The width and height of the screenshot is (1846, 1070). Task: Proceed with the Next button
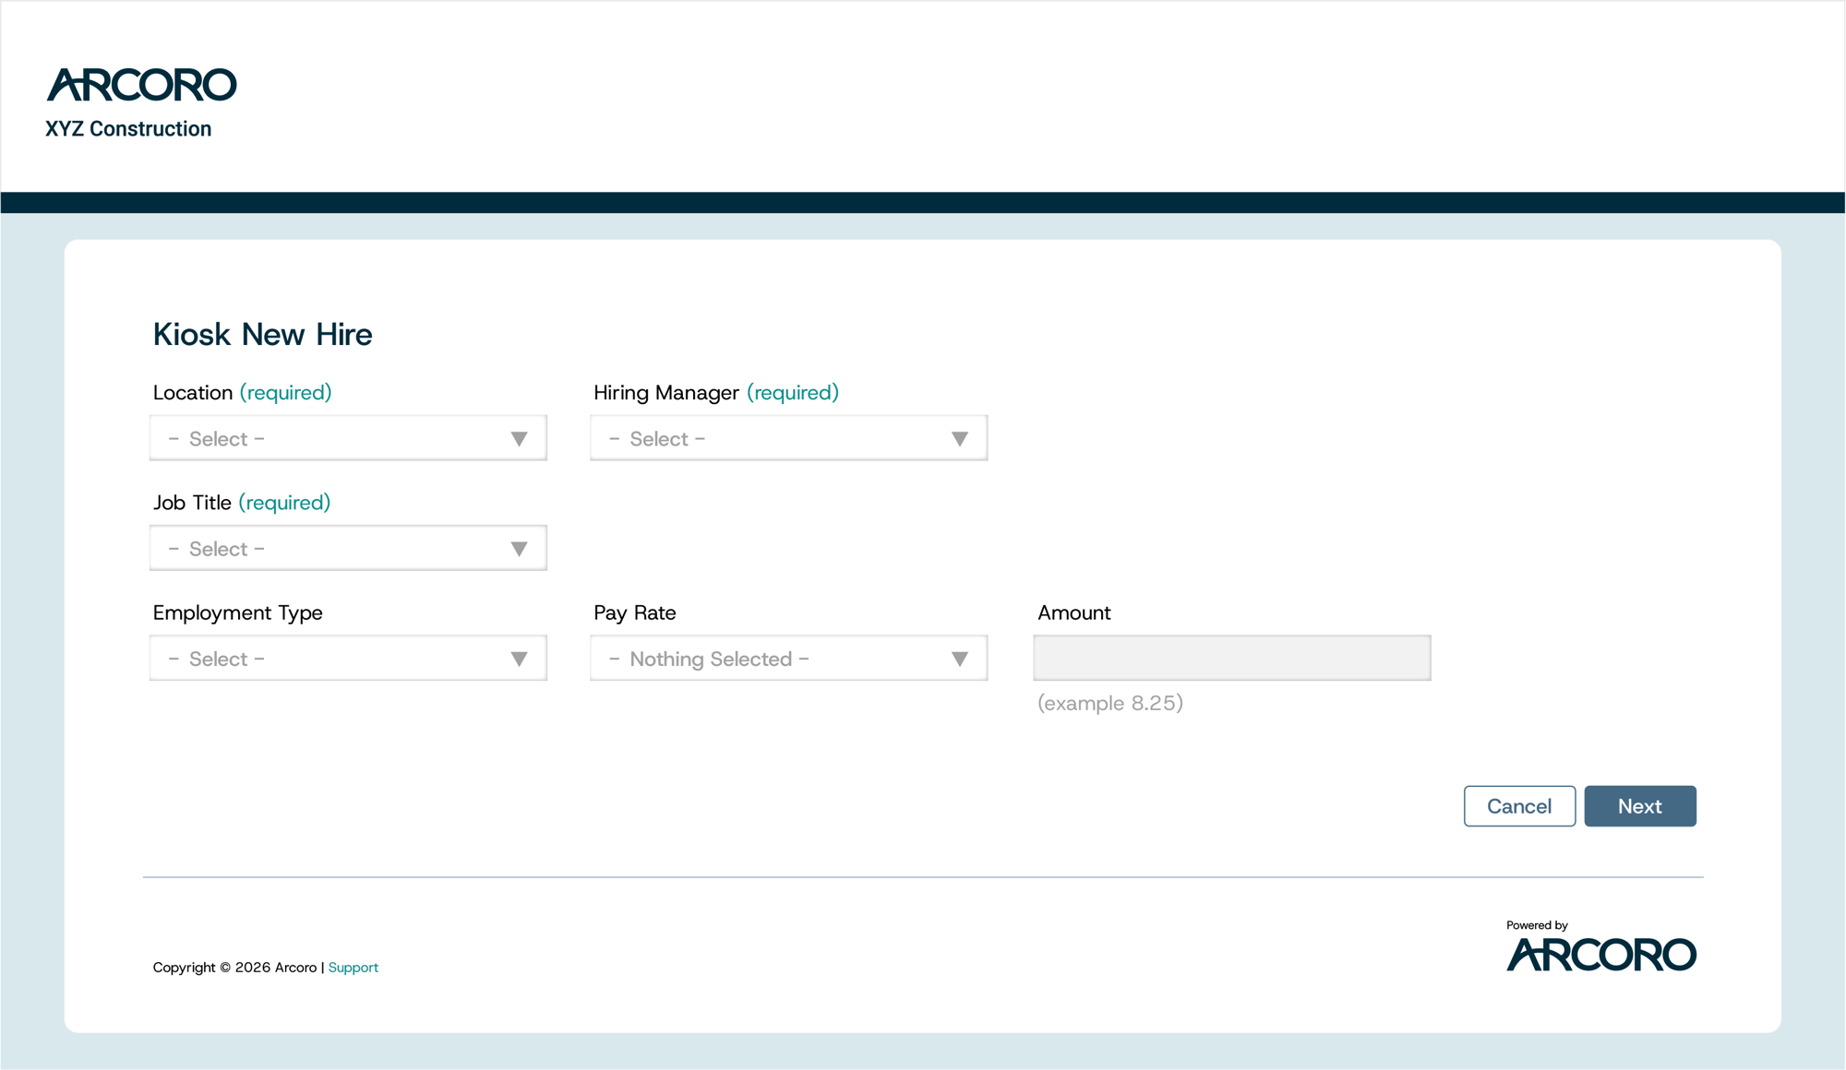pos(1640,806)
